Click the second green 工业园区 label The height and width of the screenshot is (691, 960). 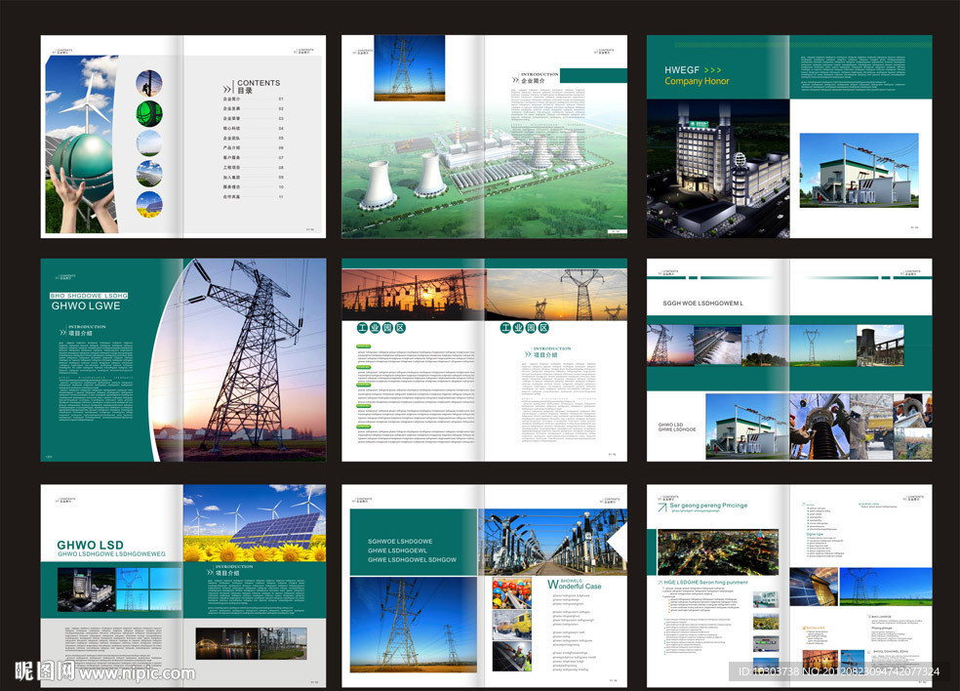pos(525,329)
